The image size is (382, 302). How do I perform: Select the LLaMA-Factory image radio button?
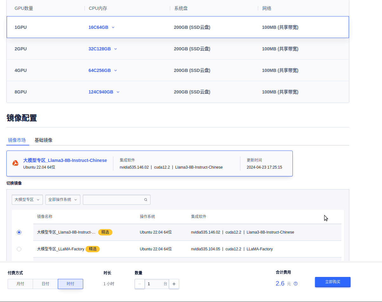pos(19,249)
